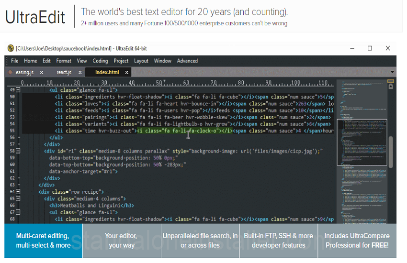Click the code minimap viewport thumbnail
This screenshot has height=263, width=407.
(x=362, y=142)
